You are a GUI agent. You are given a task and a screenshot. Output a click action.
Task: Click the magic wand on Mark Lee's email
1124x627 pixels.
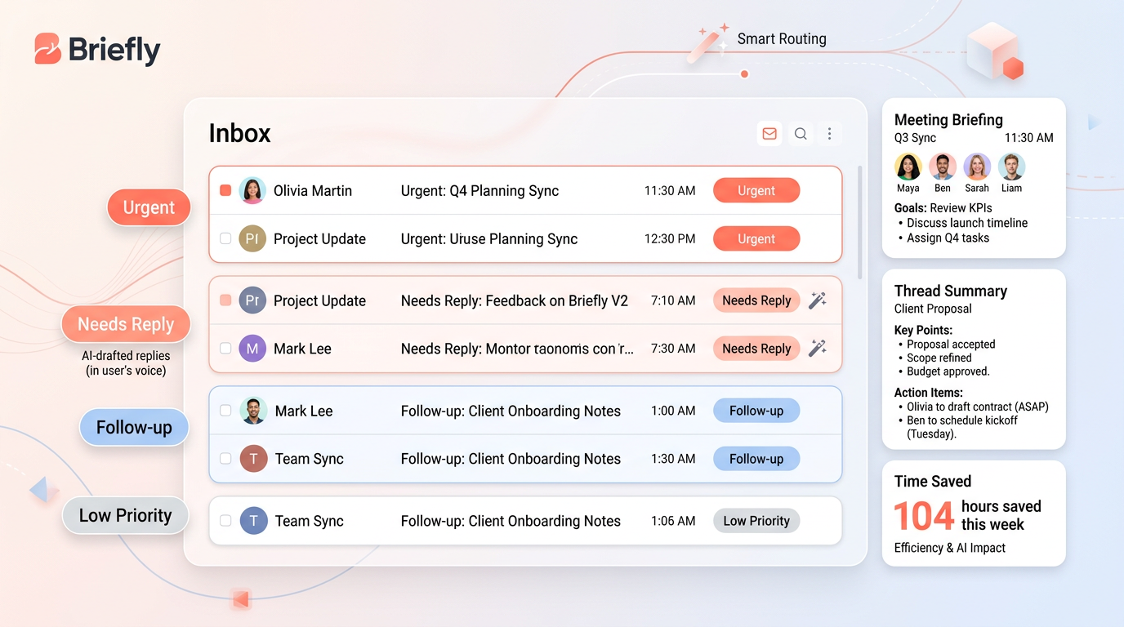click(x=818, y=349)
